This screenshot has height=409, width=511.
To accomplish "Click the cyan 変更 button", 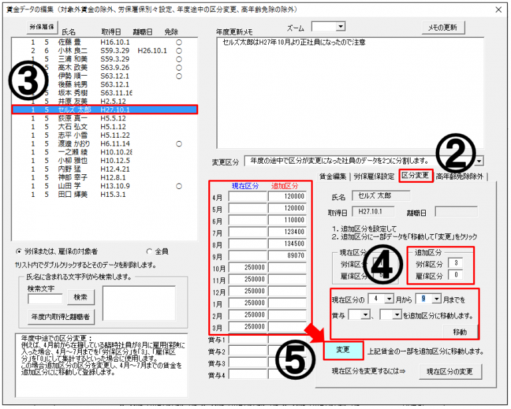I will pyautogui.click(x=343, y=350).
